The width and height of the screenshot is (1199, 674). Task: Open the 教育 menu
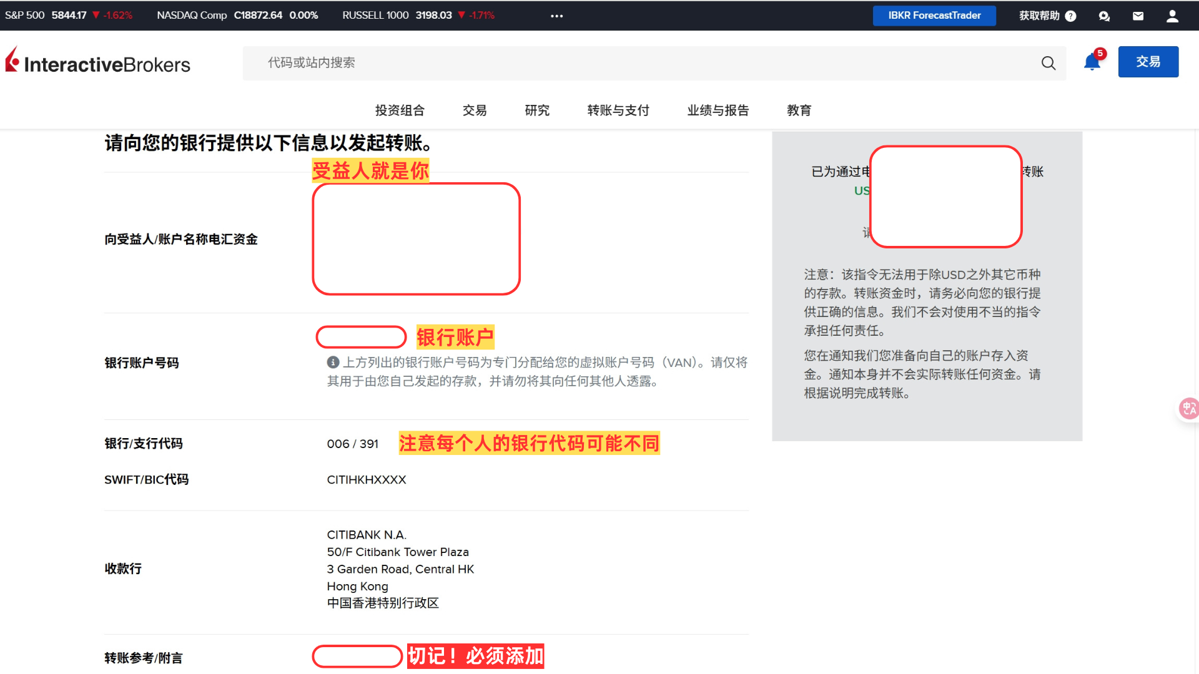(799, 110)
